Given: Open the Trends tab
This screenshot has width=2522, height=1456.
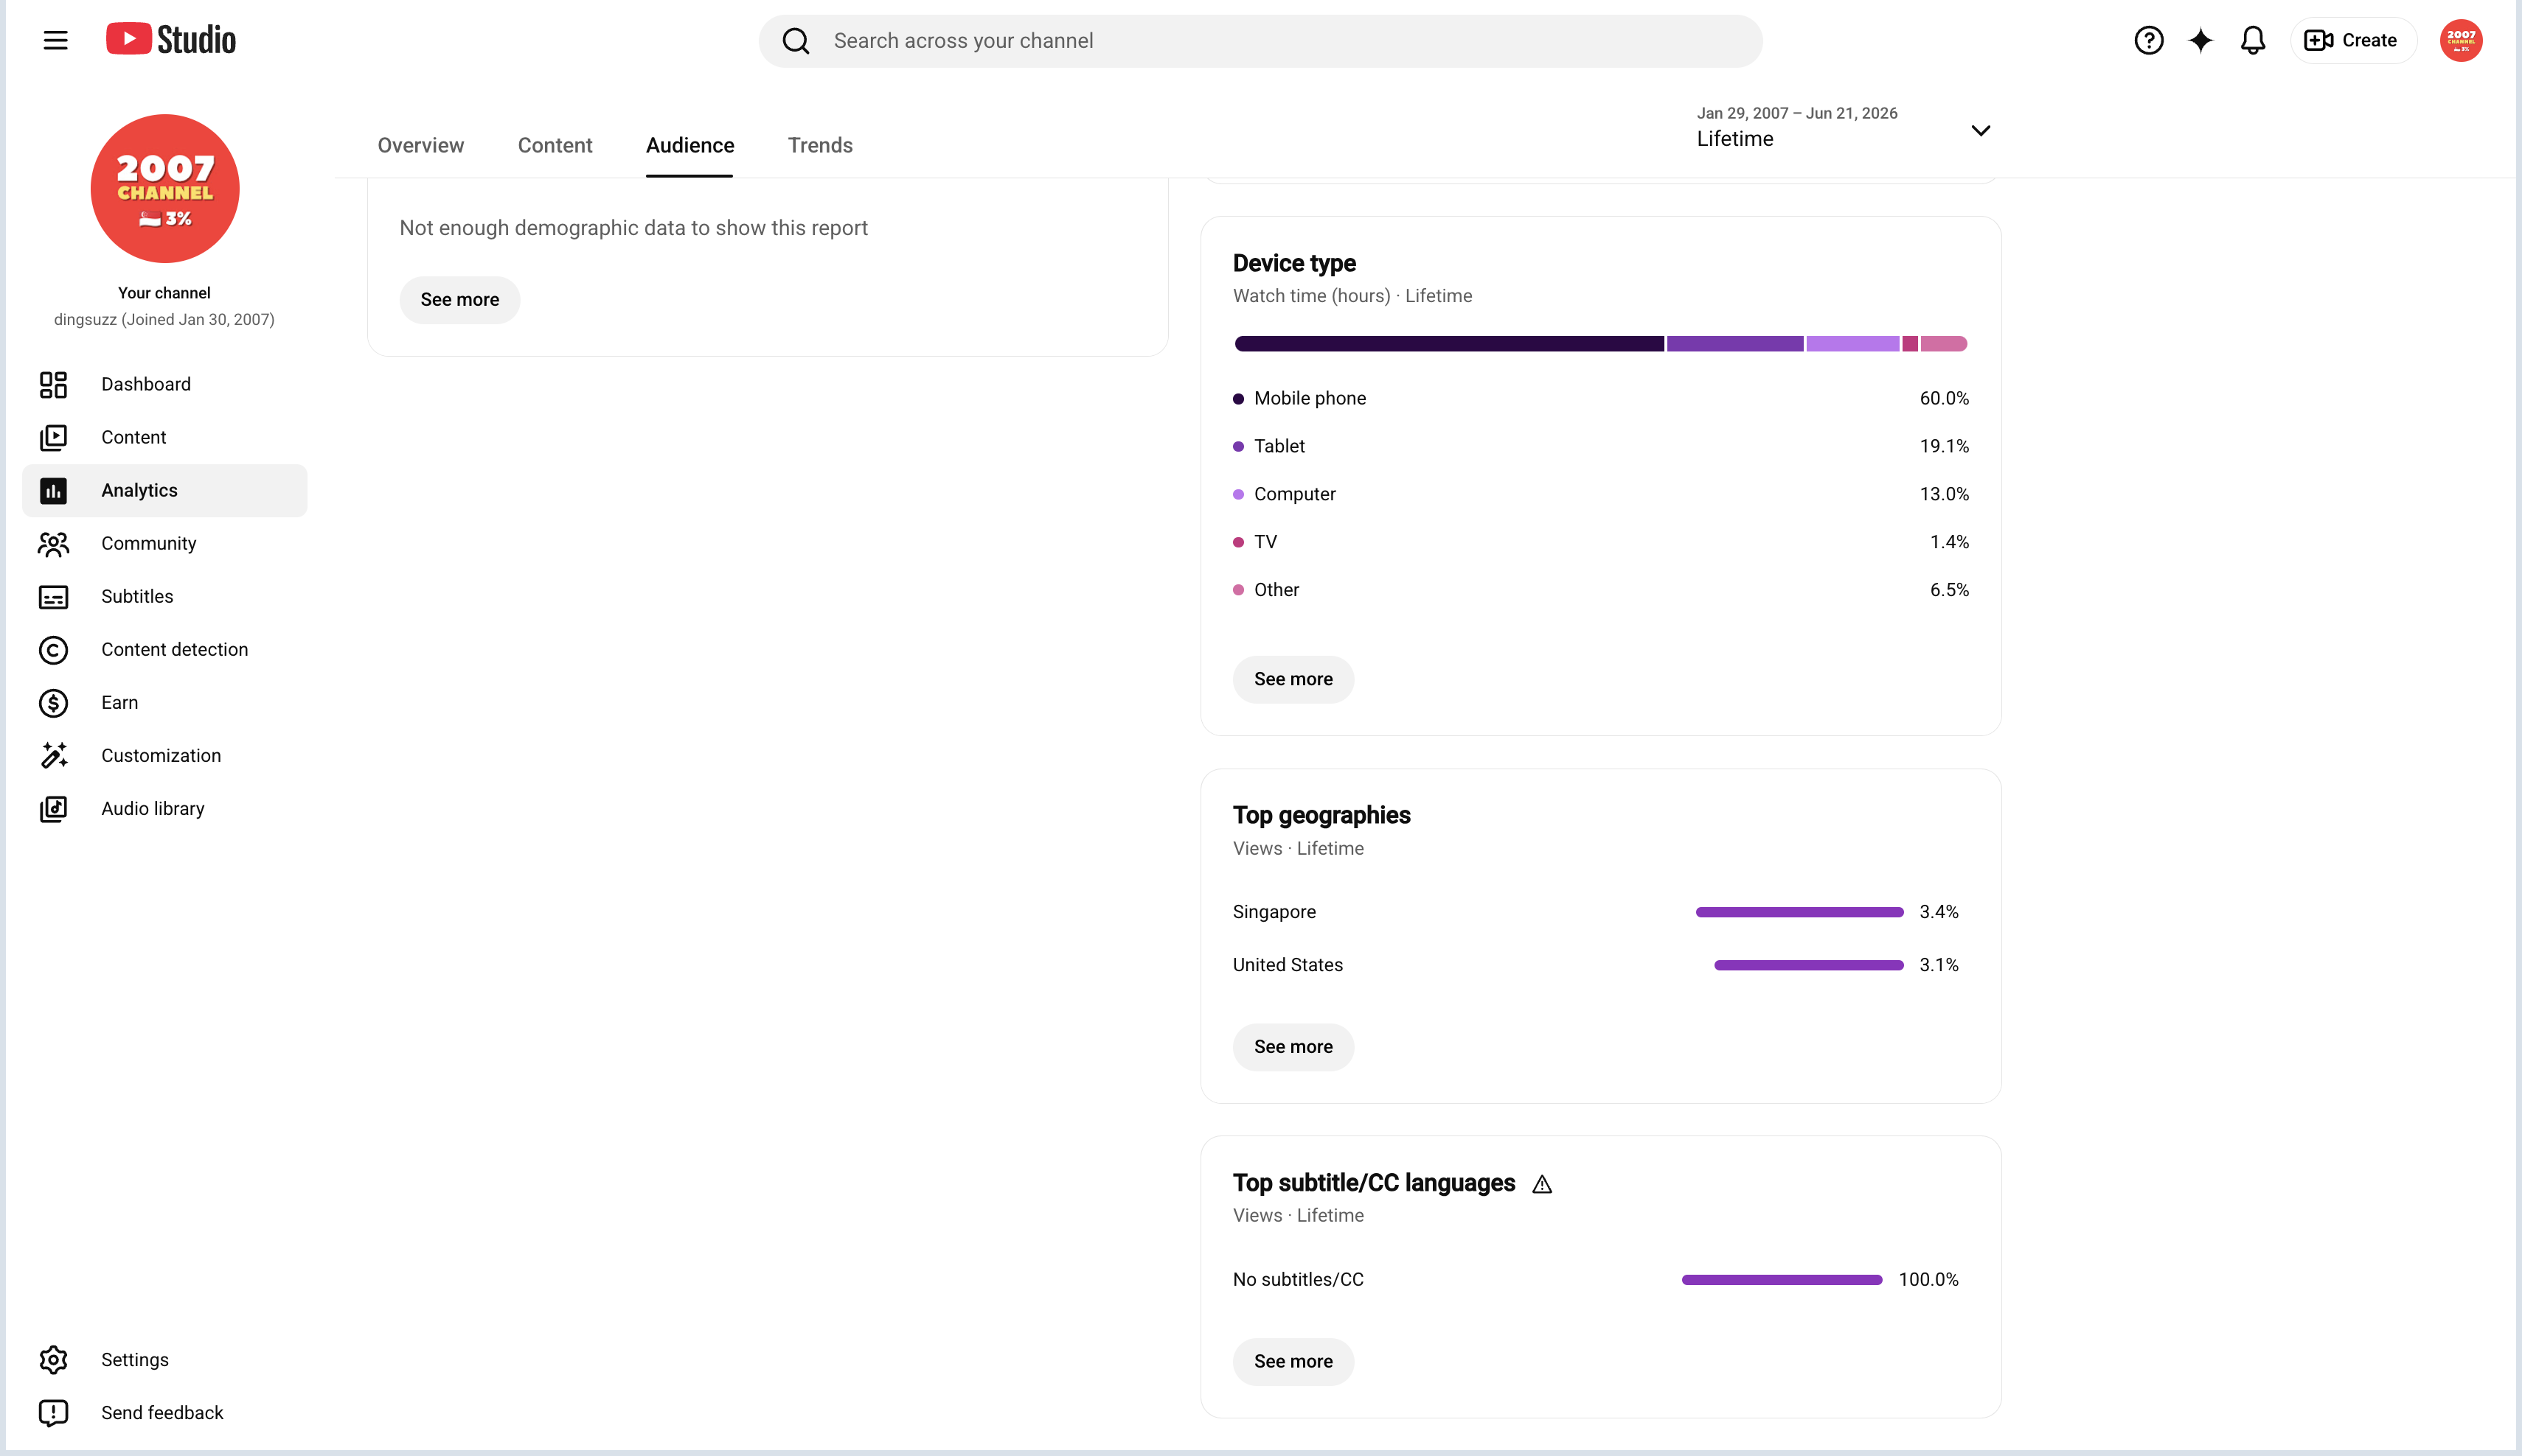Looking at the screenshot, I should coord(820,145).
